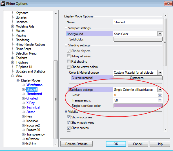This screenshot has height=151, width=173.
Task: Uncheck the Show mesh wires checkbox
Action: [x=68, y=123]
